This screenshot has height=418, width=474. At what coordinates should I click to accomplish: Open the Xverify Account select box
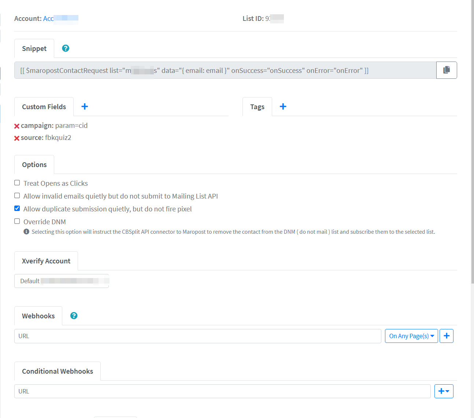click(62, 281)
